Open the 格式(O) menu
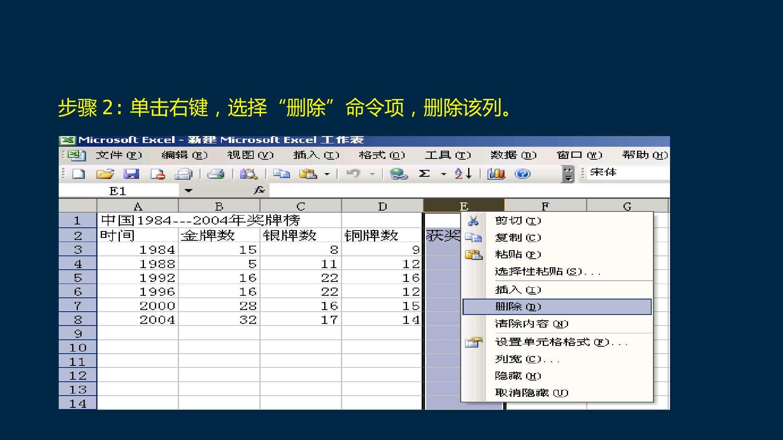The height and width of the screenshot is (440, 783). (382, 155)
